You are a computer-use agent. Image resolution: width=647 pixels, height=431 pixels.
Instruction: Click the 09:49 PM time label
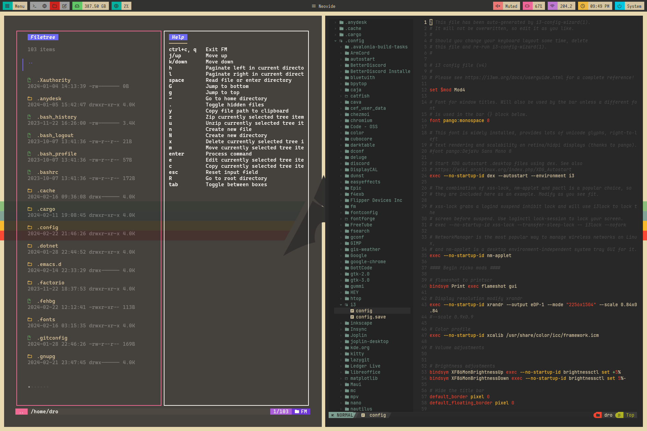[x=600, y=6]
